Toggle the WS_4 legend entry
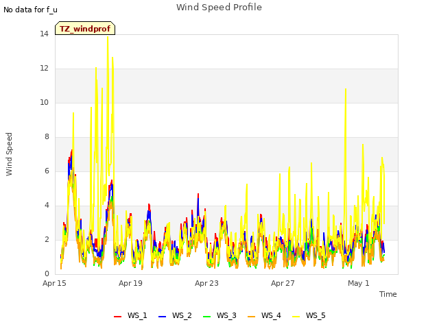Viewport: 439px width, 329px height. coord(264,315)
